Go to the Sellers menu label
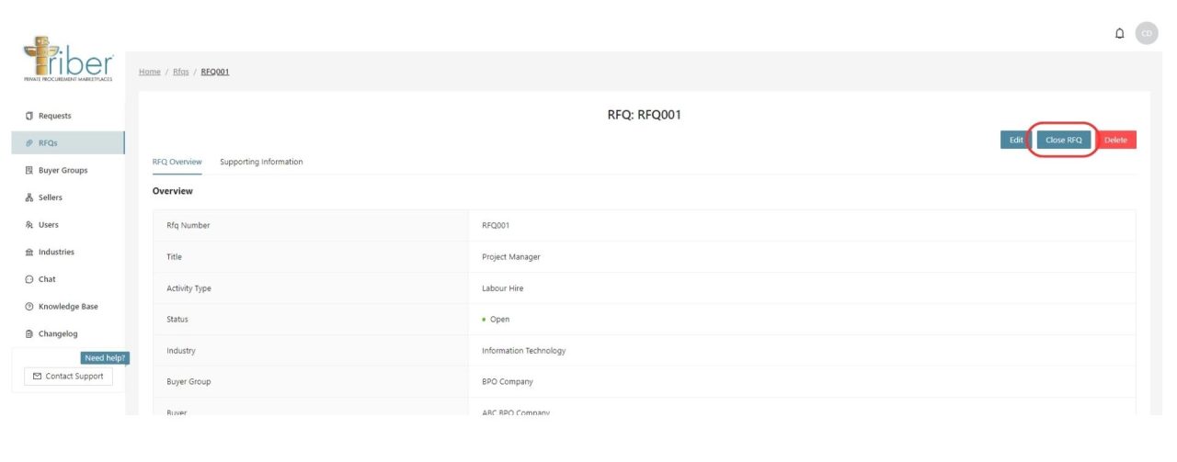This screenshot has height=462, width=1177. click(51, 197)
